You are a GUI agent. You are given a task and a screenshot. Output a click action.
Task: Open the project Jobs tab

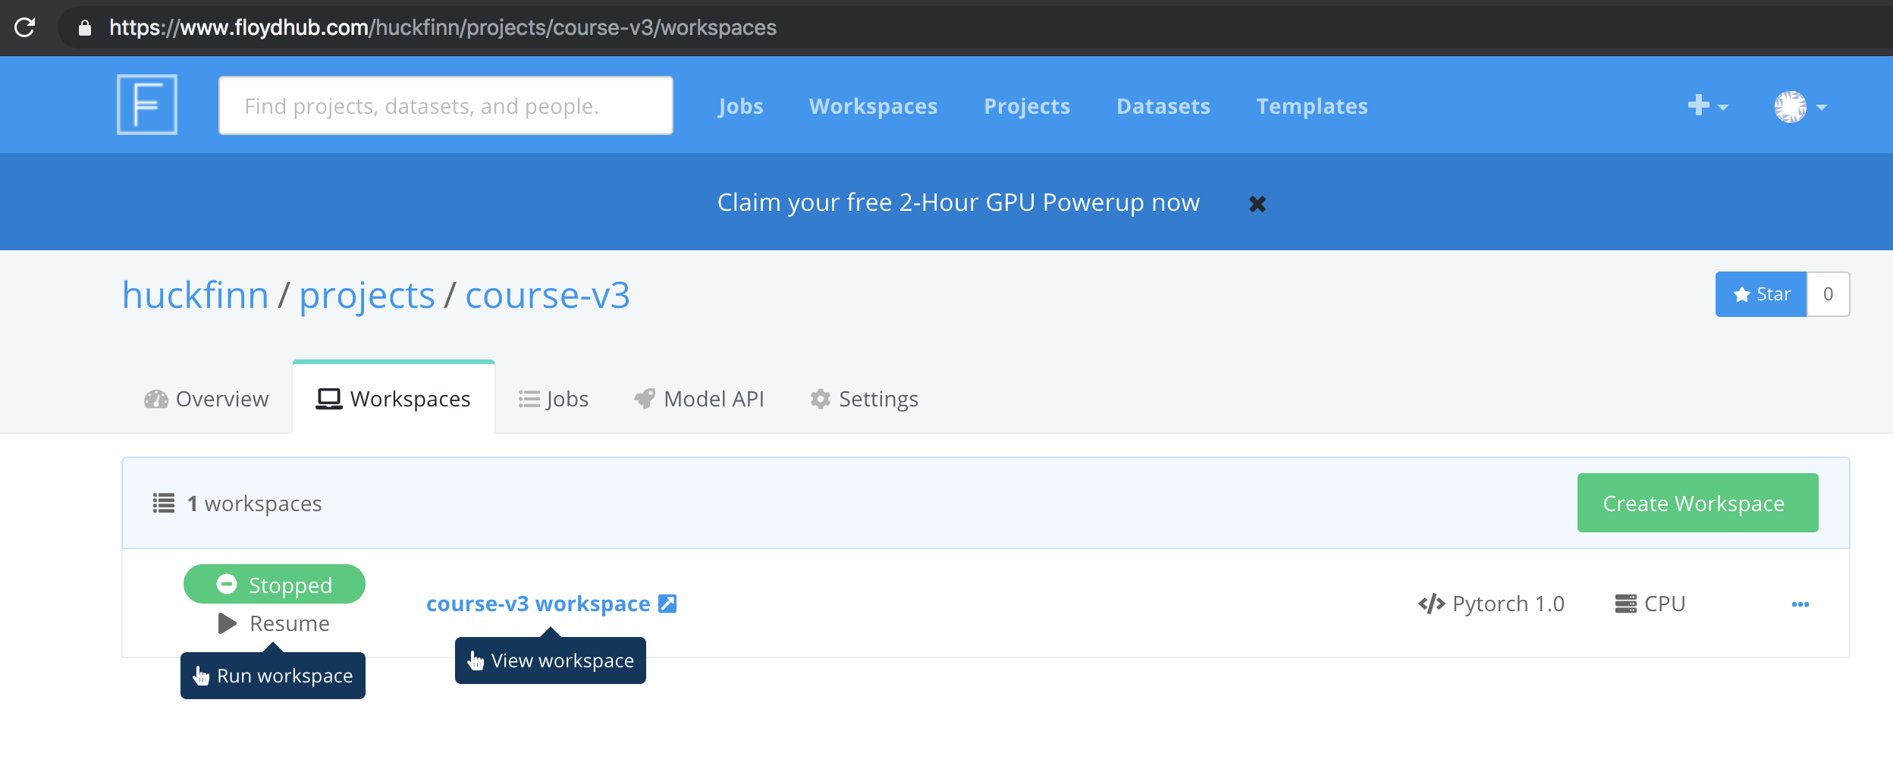click(554, 399)
